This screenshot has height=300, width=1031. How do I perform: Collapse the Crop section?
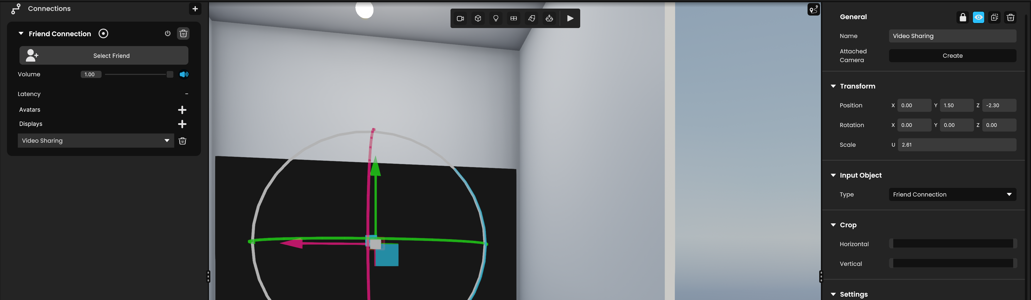point(833,225)
